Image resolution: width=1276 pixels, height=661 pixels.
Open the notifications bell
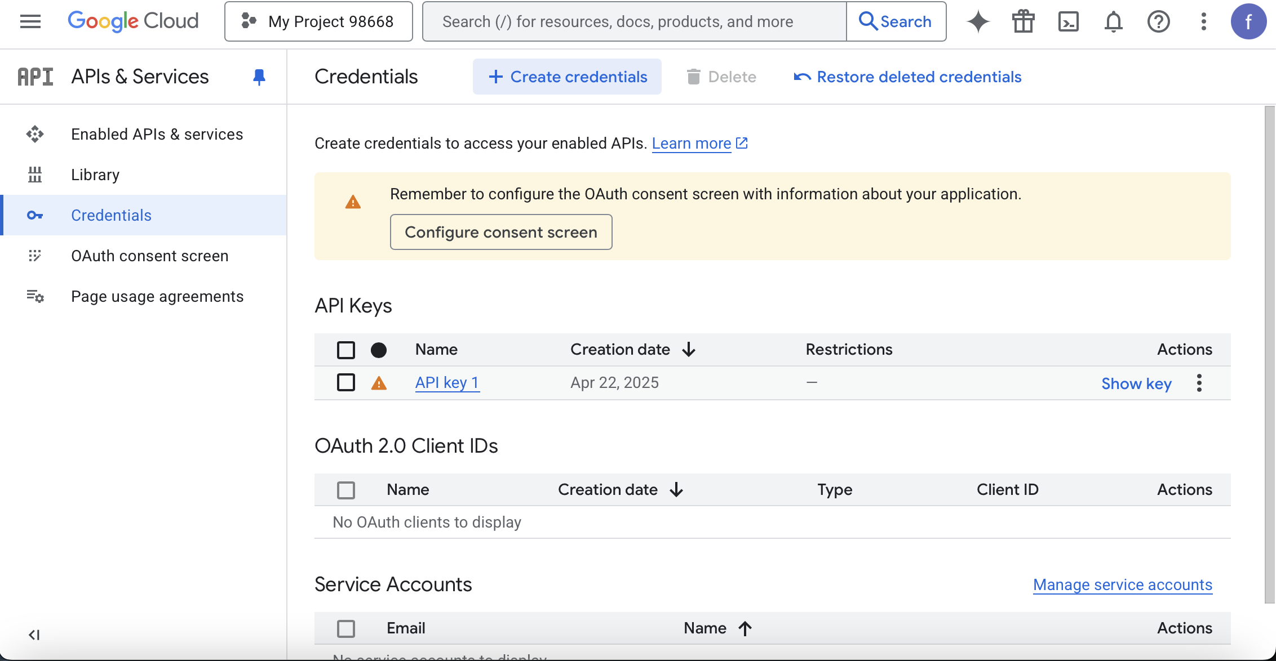pos(1113,21)
